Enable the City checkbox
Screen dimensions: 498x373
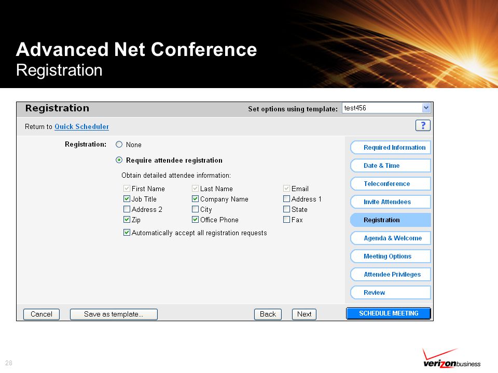coord(196,209)
